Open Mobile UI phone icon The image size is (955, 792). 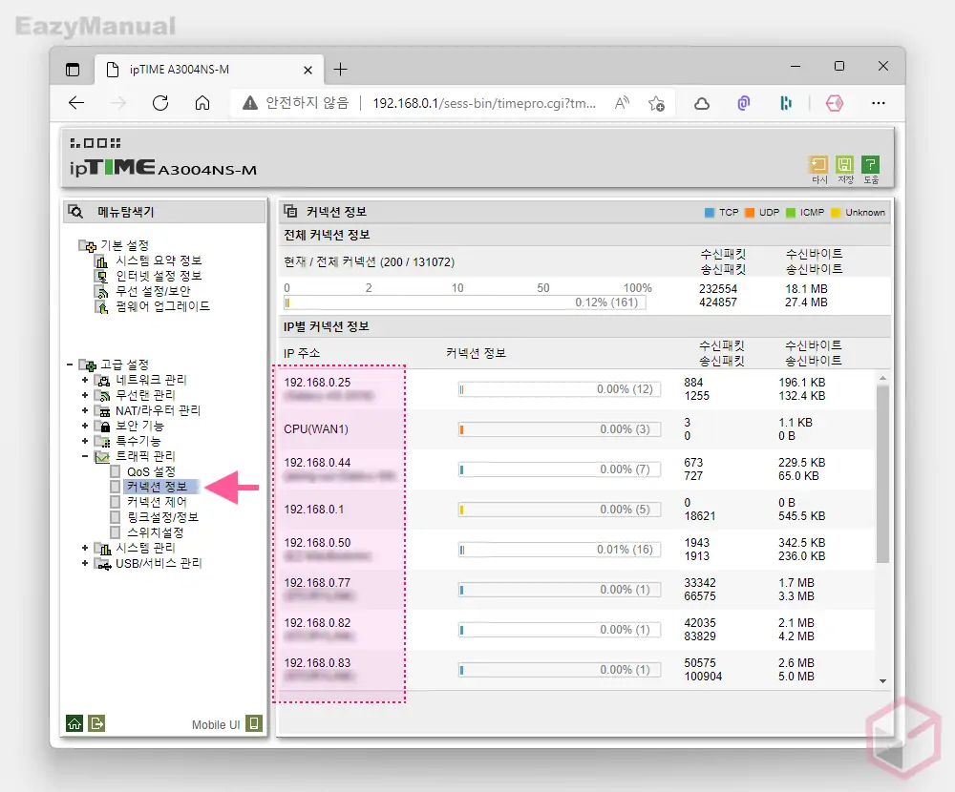(x=254, y=723)
